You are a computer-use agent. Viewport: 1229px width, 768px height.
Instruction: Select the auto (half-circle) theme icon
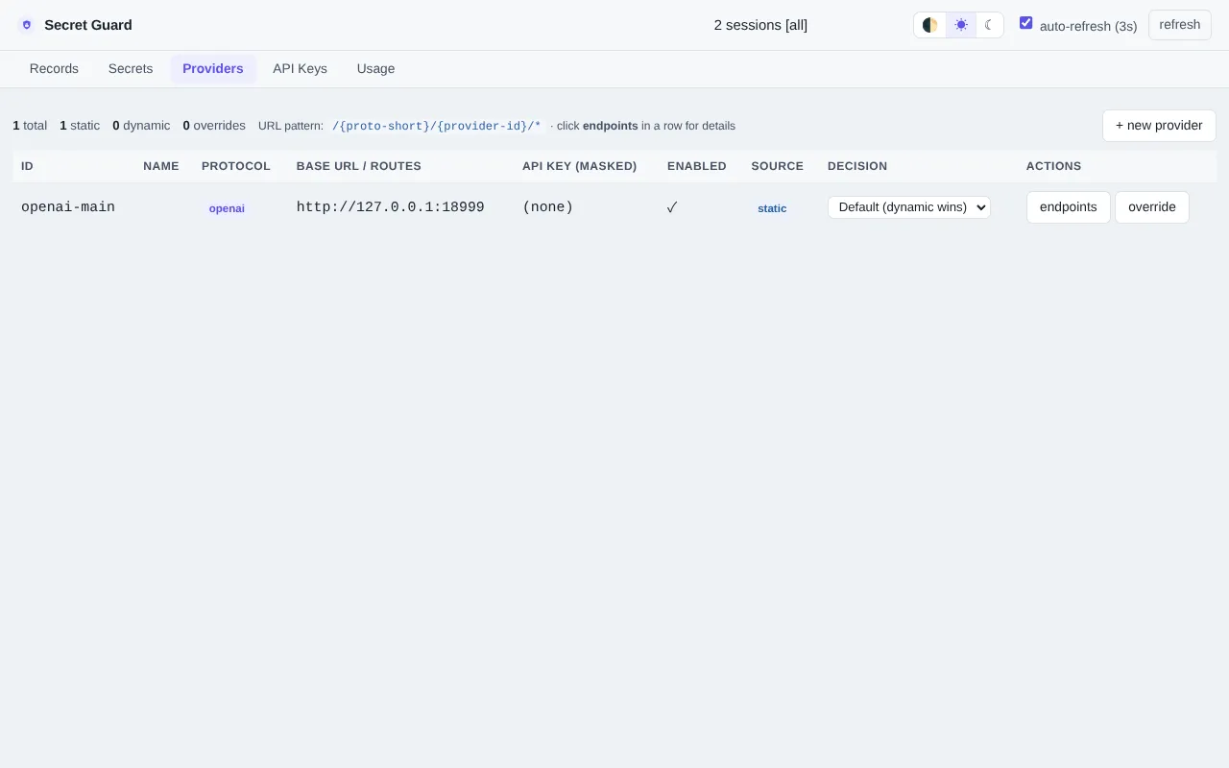click(x=930, y=25)
